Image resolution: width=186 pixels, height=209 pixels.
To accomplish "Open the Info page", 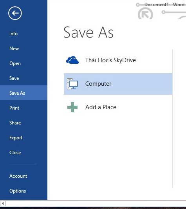I will click(13, 34).
